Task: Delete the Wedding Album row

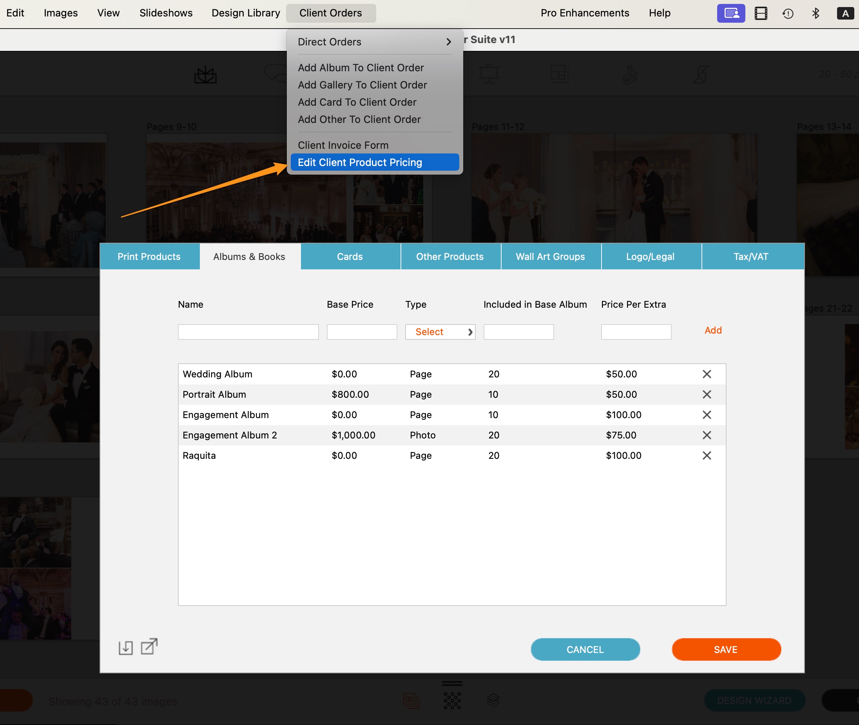Action: point(707,374)
